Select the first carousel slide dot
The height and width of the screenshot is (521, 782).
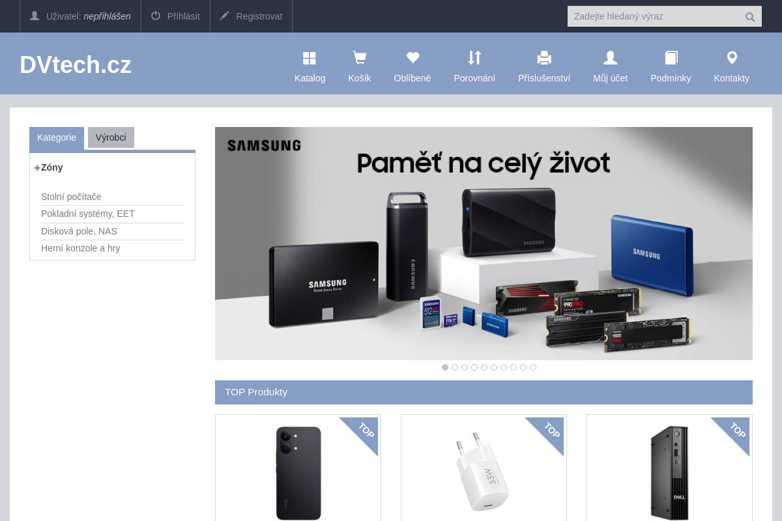pyautogui.click(x=445, y=367)
